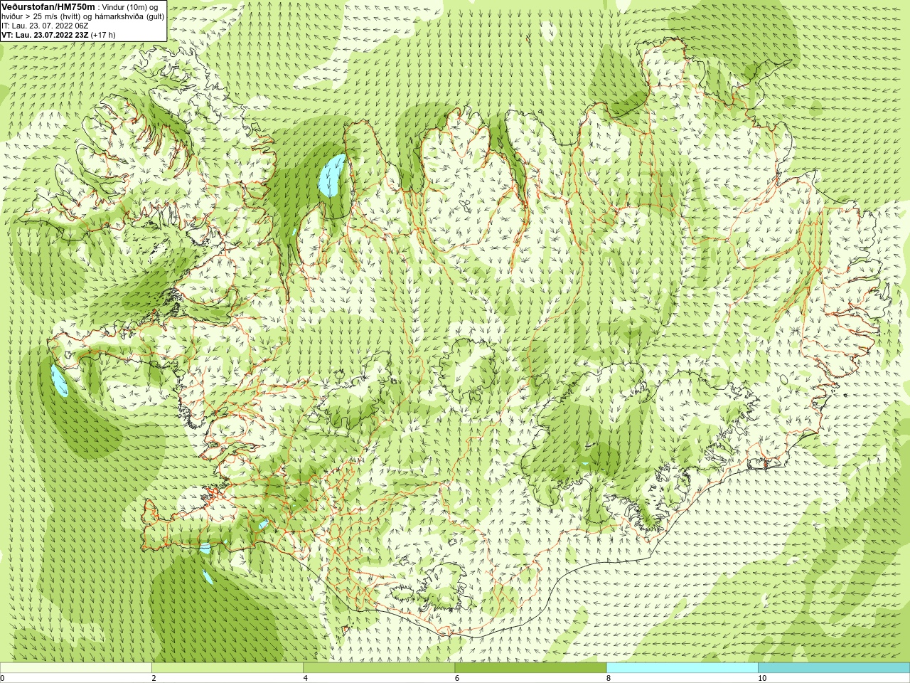This screenshot has height=683, width=910.
Task: Click the medium green 4–6 scale swatch
Action: click(x=379, y=668)
